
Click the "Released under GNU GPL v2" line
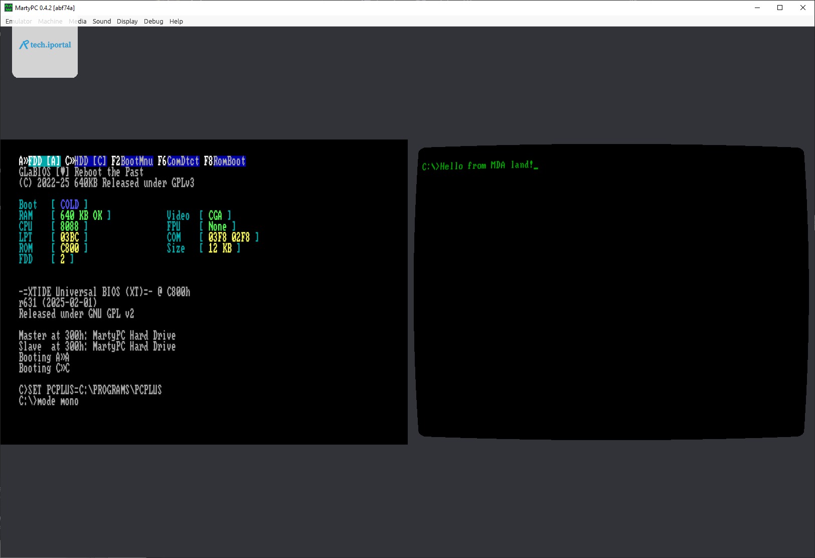click(x=77, y=314)
